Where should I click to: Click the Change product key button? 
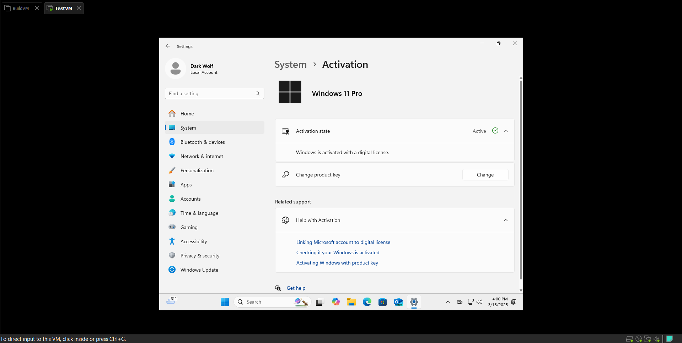(x=485, y=175)
